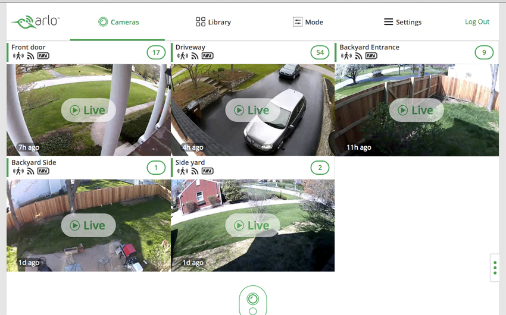Click Side yard motion detection icon
Screen dimensions: 506x315
183,171
